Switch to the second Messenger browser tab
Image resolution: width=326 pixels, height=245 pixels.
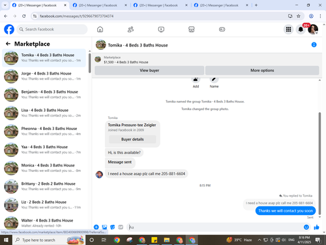pos(100,5)
